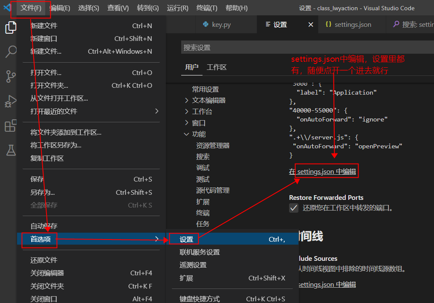The width and height of the screenshot is (434, 303).
Task: Click 在 settings.json 中编辑 link under ports
Action: pos(322,172)
